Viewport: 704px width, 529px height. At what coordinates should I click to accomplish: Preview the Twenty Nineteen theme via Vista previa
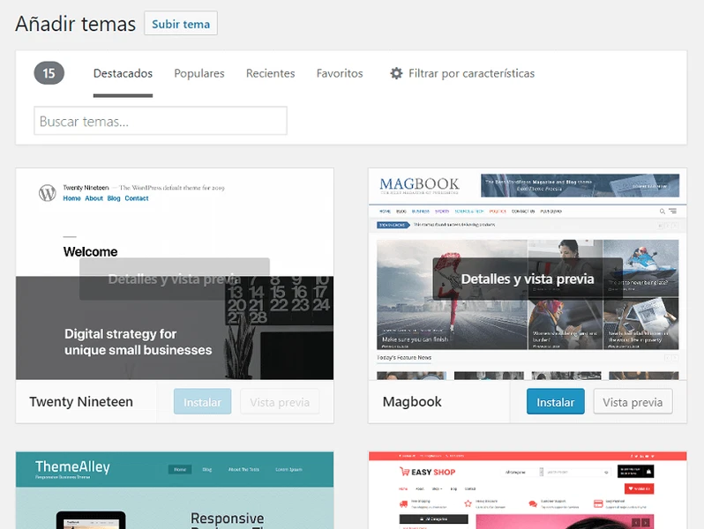[280, 401]
